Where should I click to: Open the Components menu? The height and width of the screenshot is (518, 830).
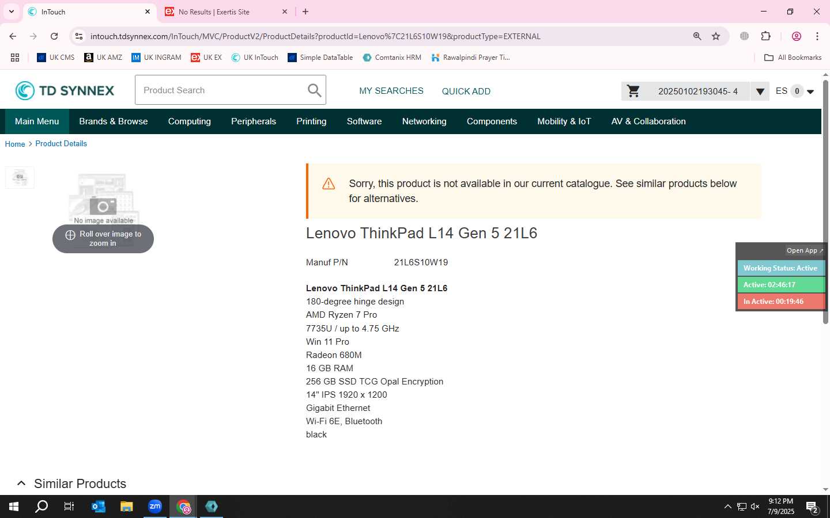(x=492, y=121)
